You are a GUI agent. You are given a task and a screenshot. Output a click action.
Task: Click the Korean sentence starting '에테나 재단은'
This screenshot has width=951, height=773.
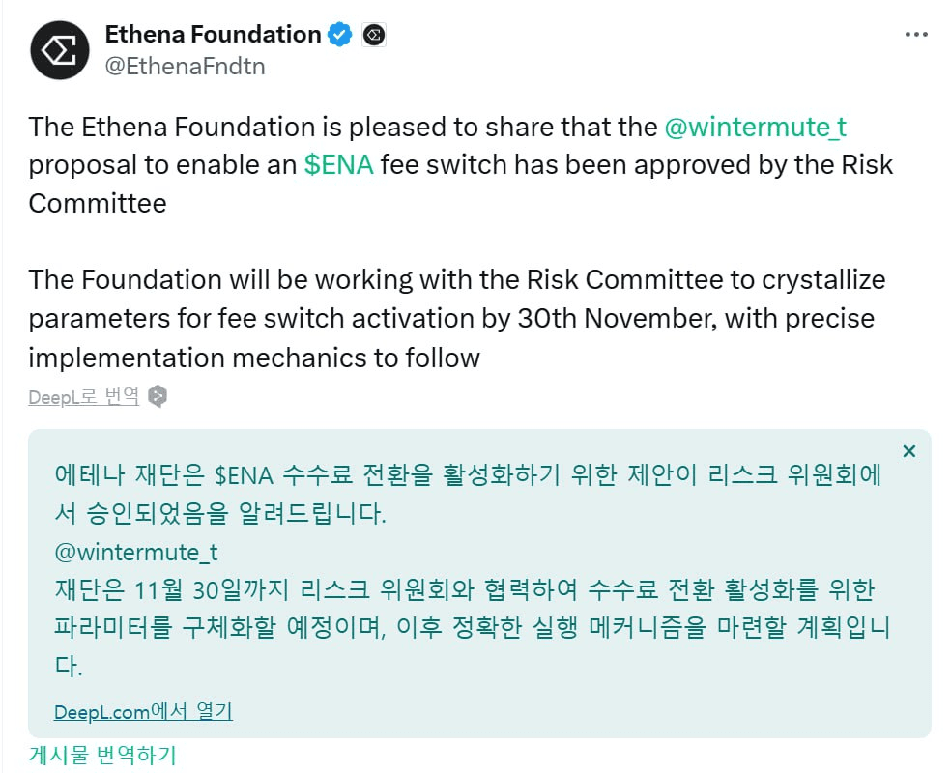click(x=468, y=494)
